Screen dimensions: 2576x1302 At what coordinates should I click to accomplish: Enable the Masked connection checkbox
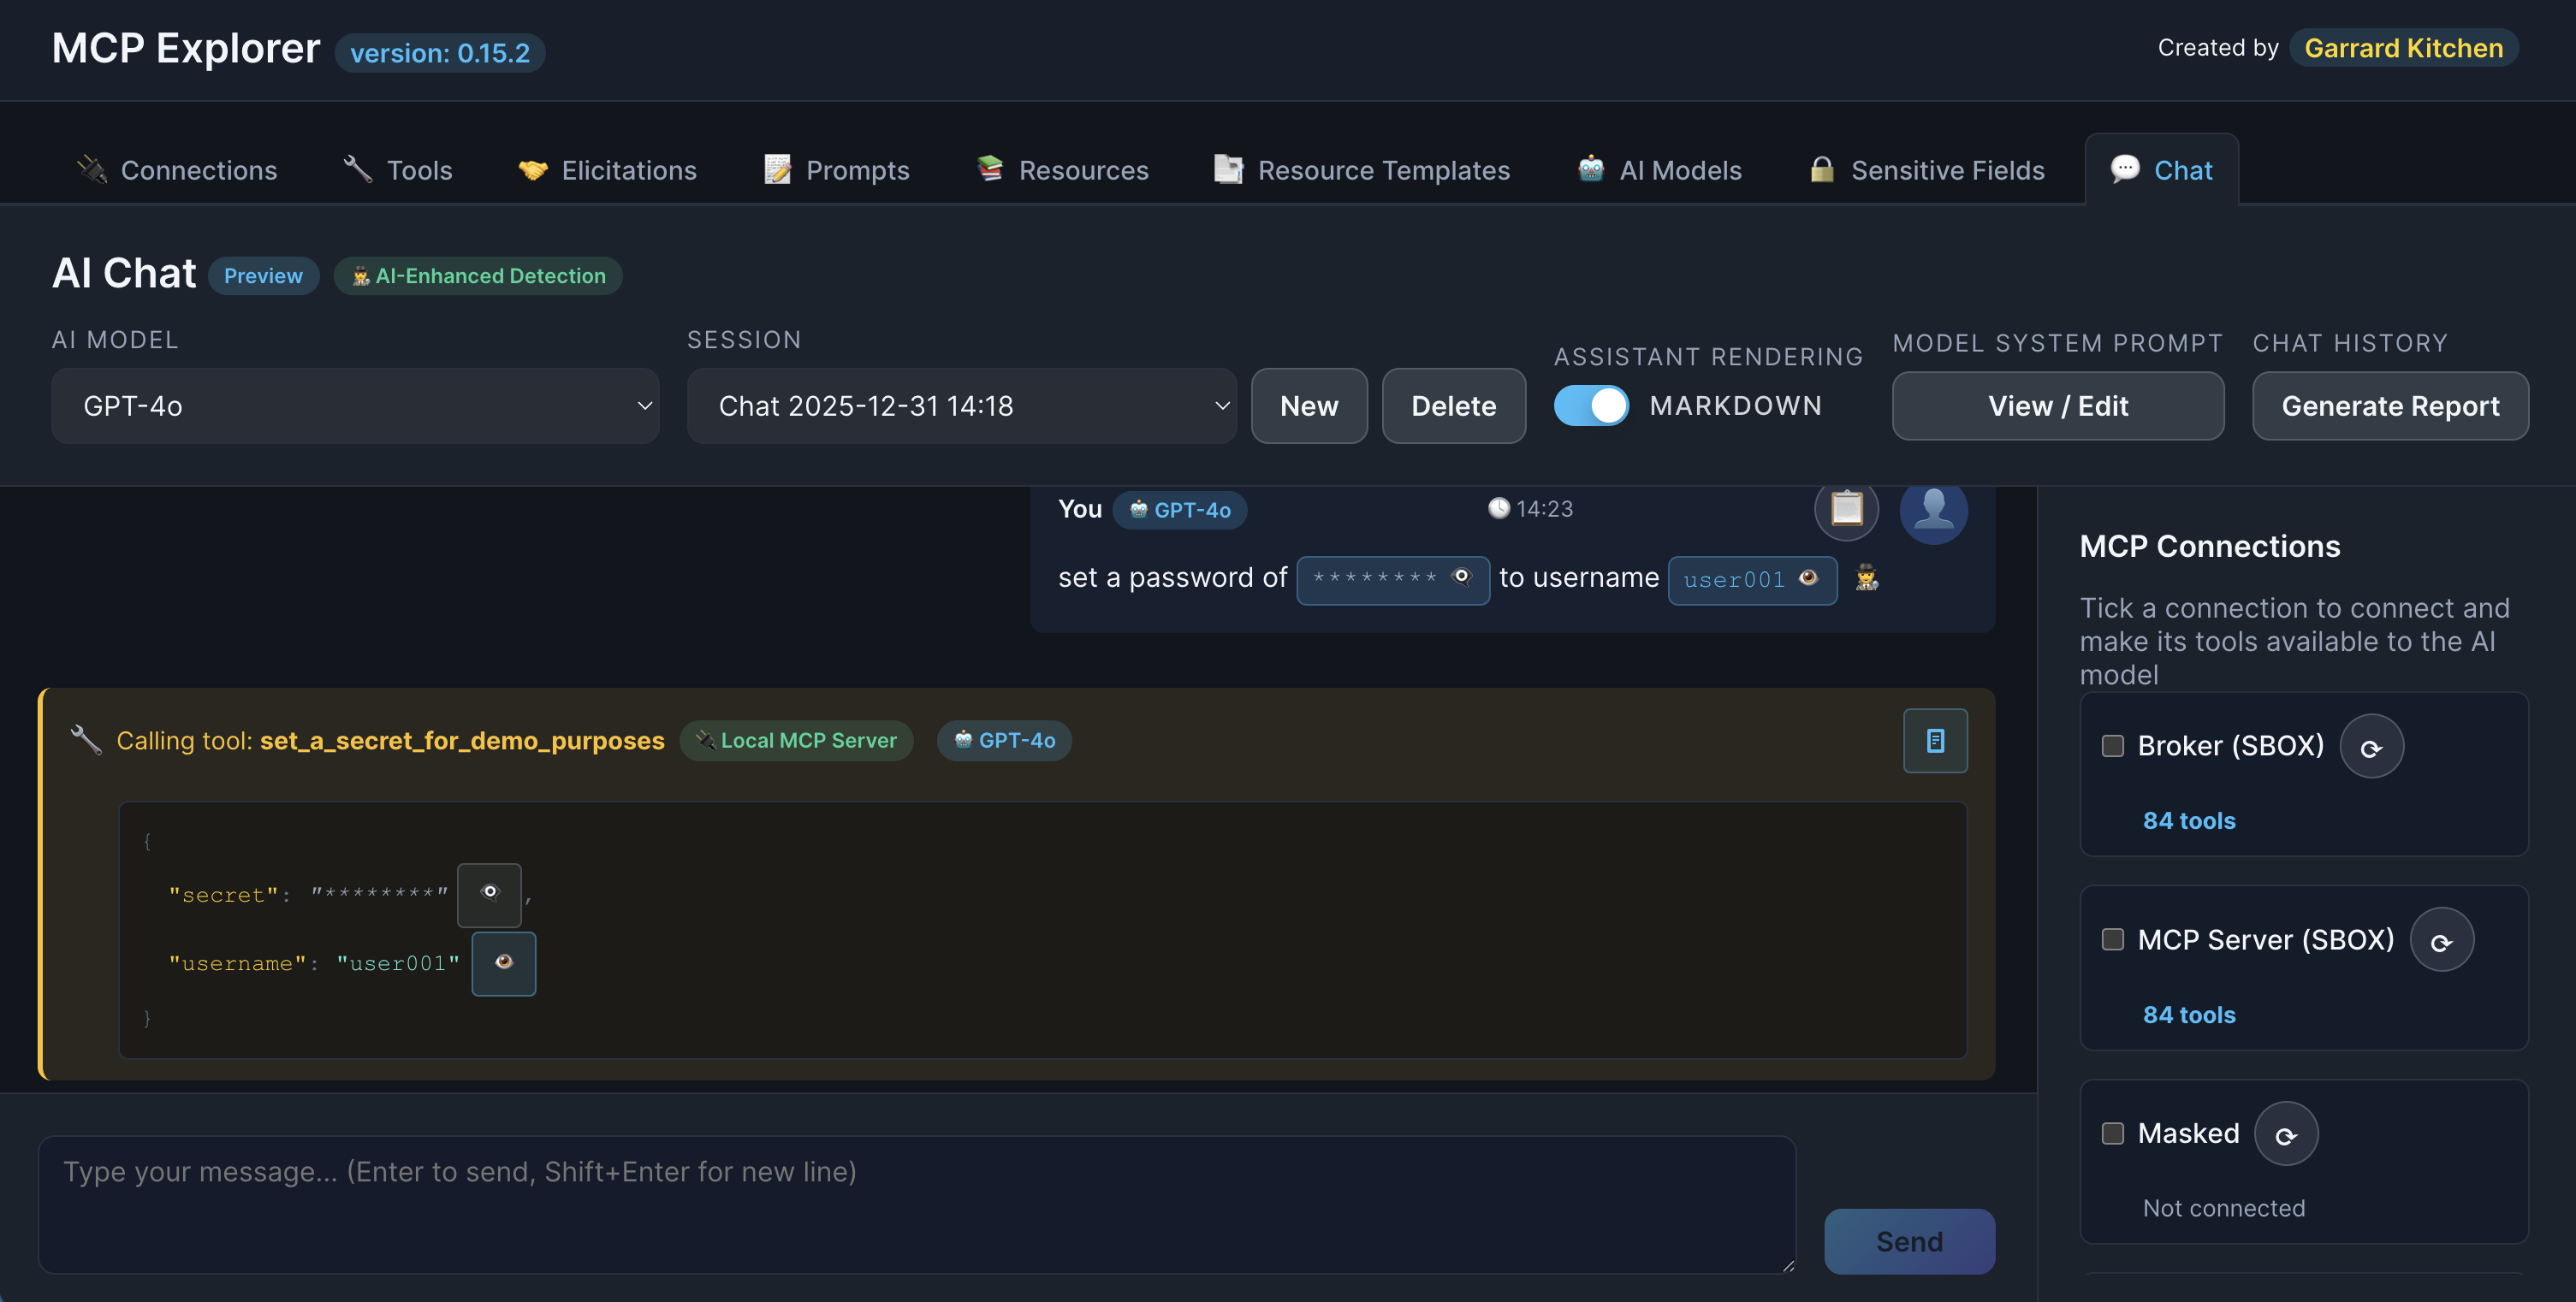(2112, 1133)
